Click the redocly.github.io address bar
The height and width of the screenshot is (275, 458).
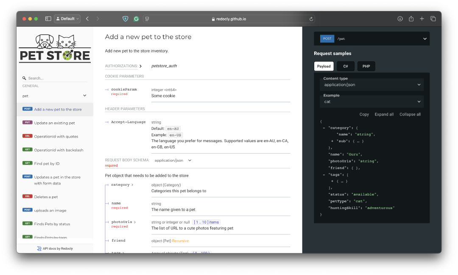(229, 19)
